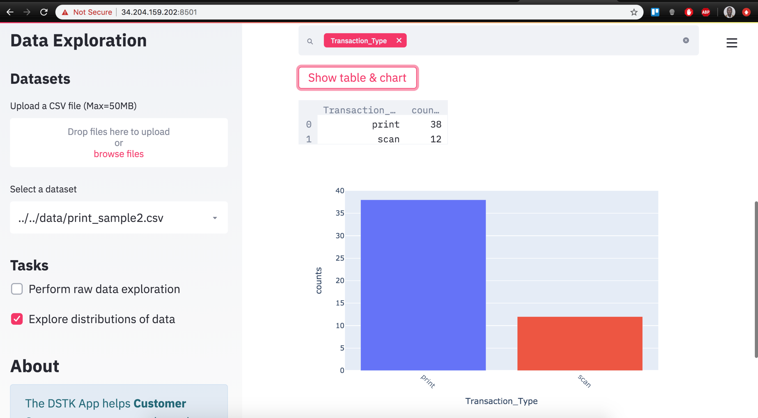Uncheck Explore distributions of data
The width and height of the screenshot is (758, 418).
pos(17,319)
